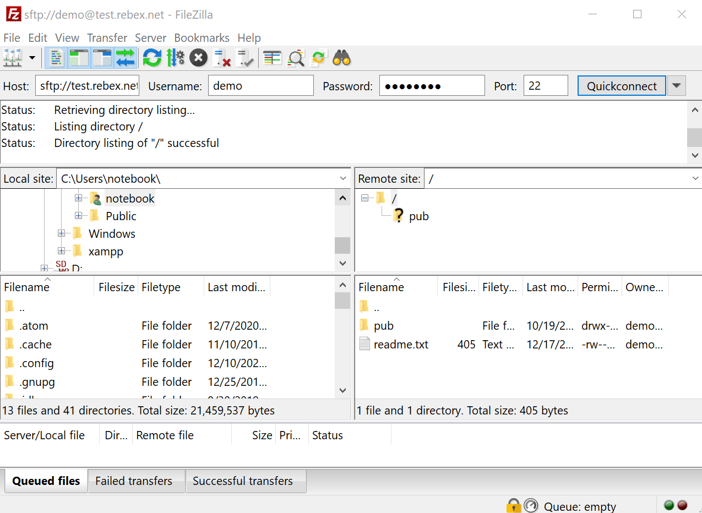Screen dimensions: 702x513
Task: Switch to the Failed transfers tab
Action: pyautogui.click(x=135, y=481)
